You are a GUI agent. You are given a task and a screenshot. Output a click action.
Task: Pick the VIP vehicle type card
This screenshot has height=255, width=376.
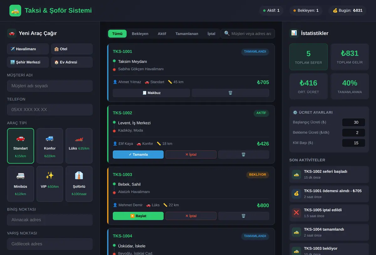pyautogui.click(x=50, y=184)
